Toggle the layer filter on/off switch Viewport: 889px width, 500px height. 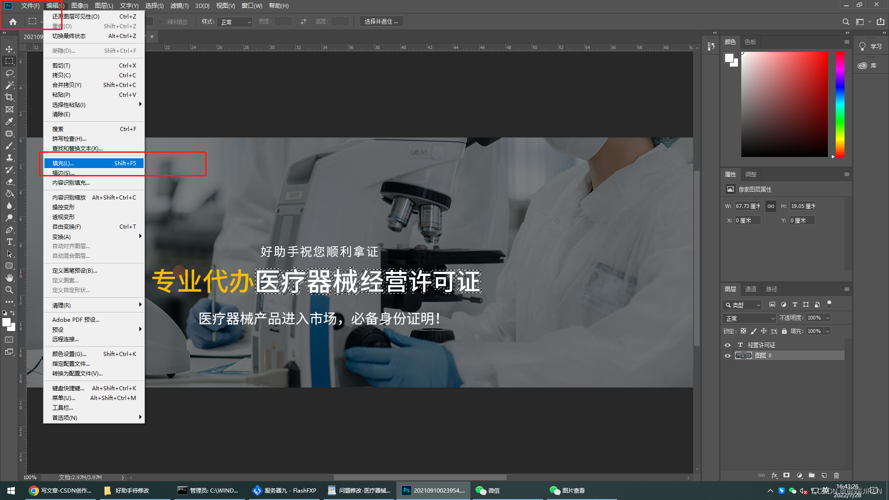click(829, 304)
